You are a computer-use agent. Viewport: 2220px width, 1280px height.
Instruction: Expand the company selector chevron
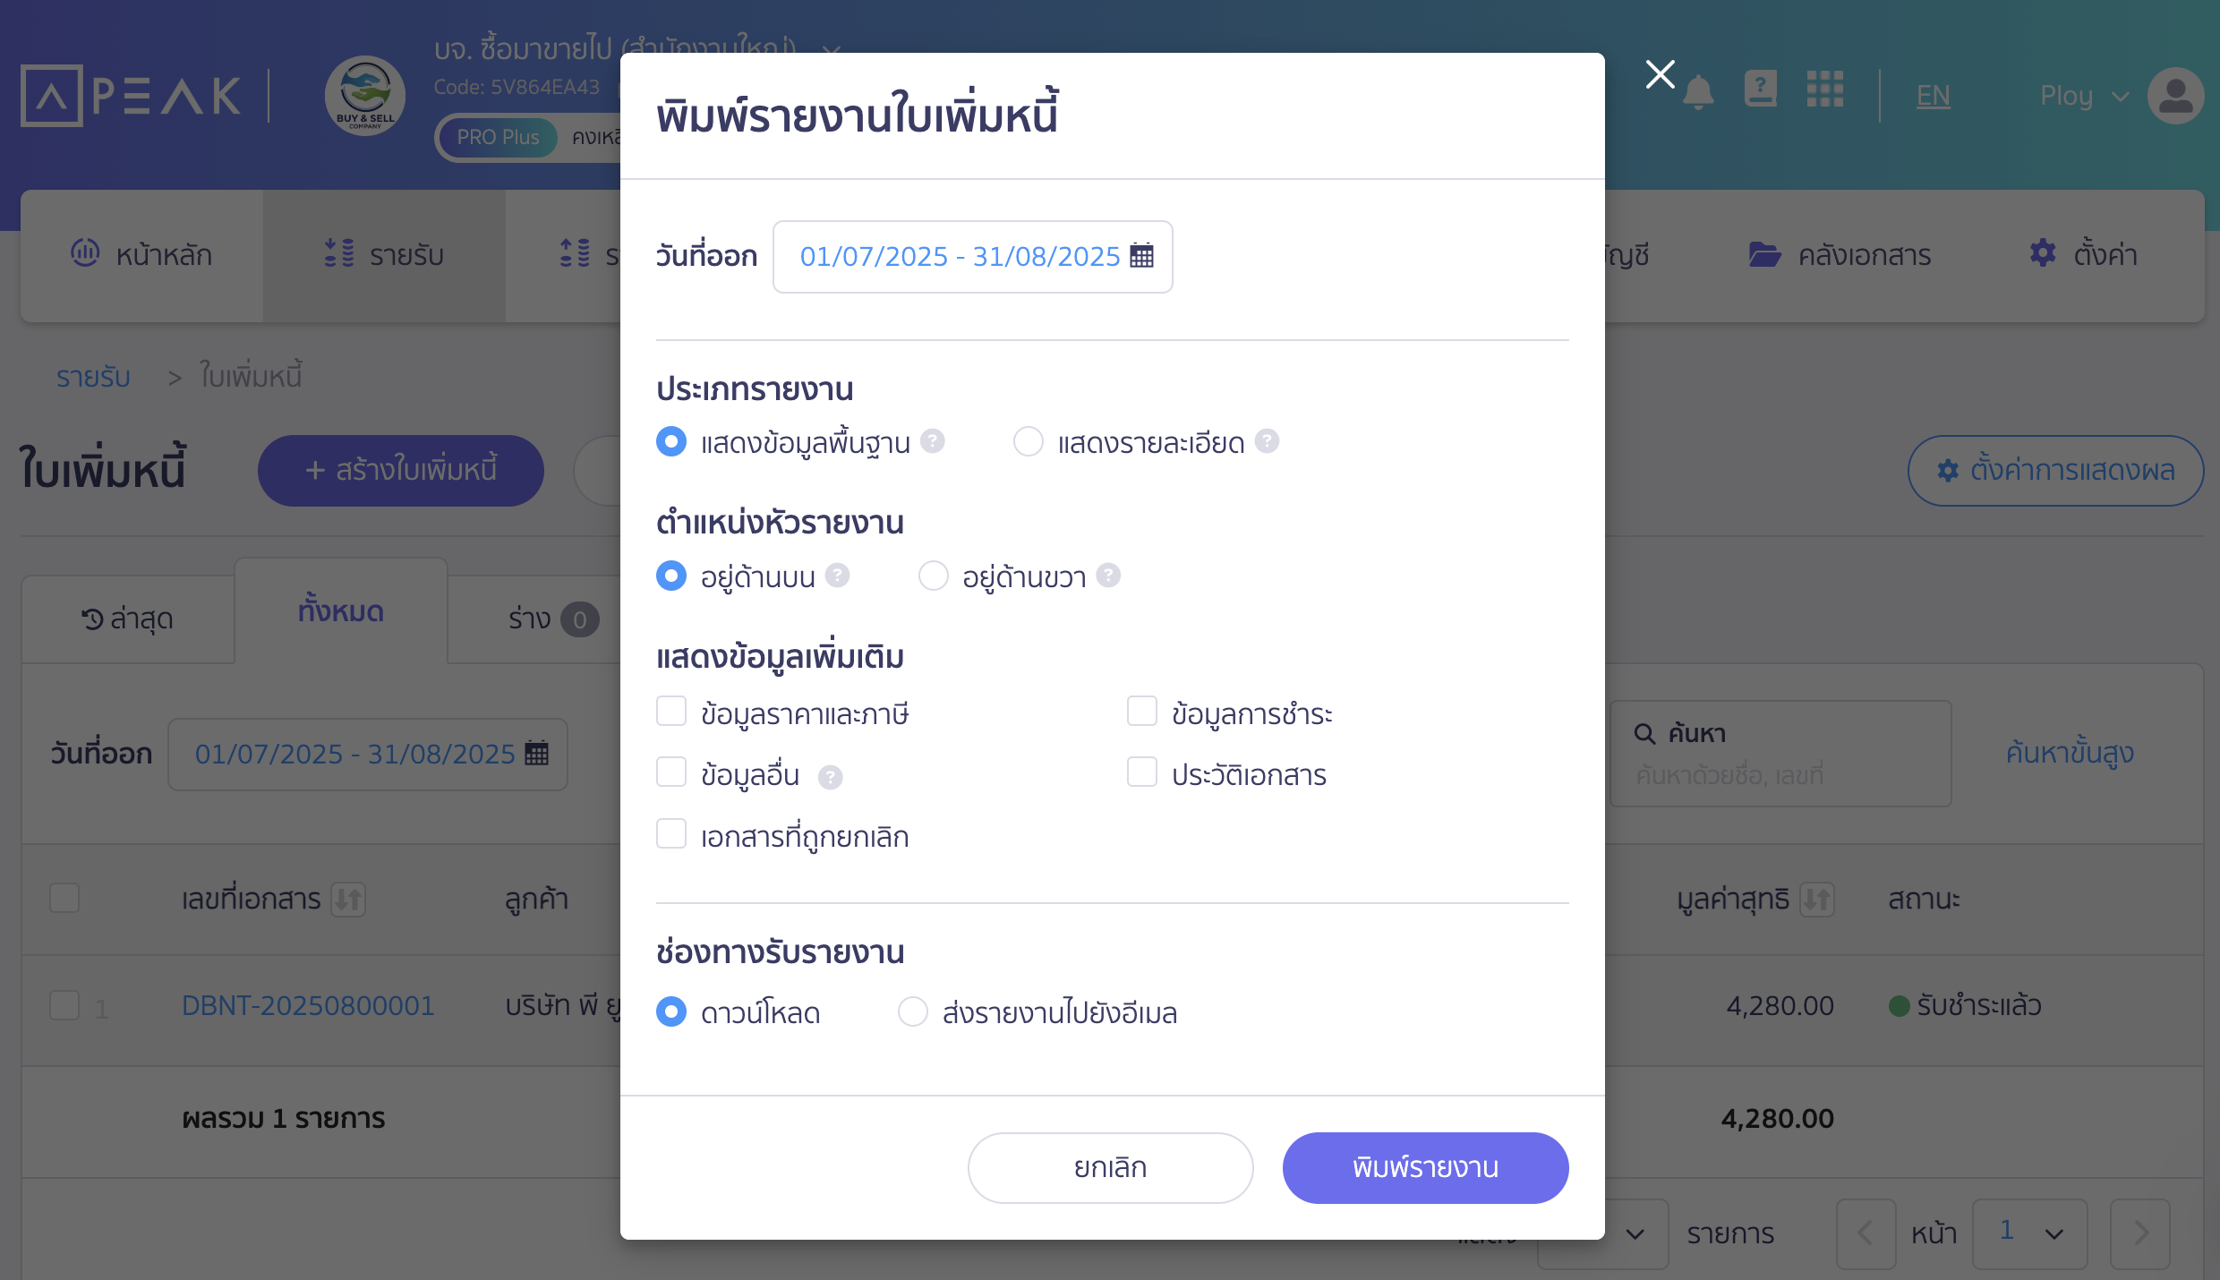pyautogui.click(x=832, y=50)
